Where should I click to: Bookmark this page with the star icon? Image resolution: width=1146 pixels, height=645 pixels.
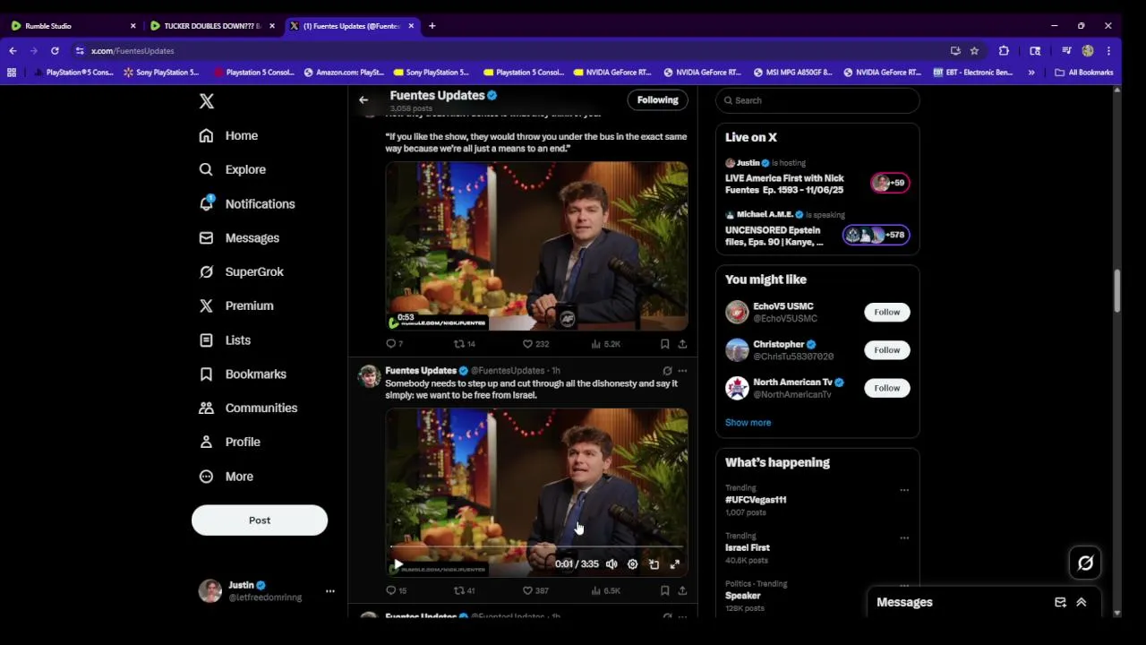974,51
